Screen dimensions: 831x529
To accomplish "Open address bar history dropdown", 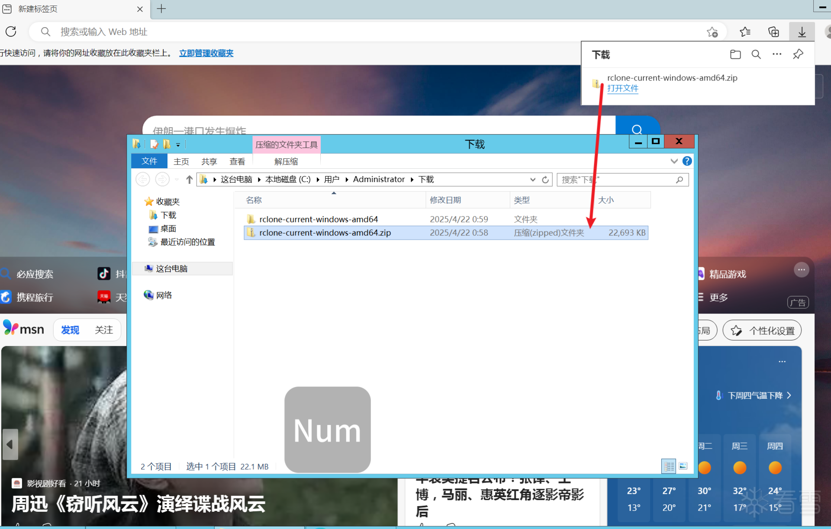I will (x=532, y=180).
